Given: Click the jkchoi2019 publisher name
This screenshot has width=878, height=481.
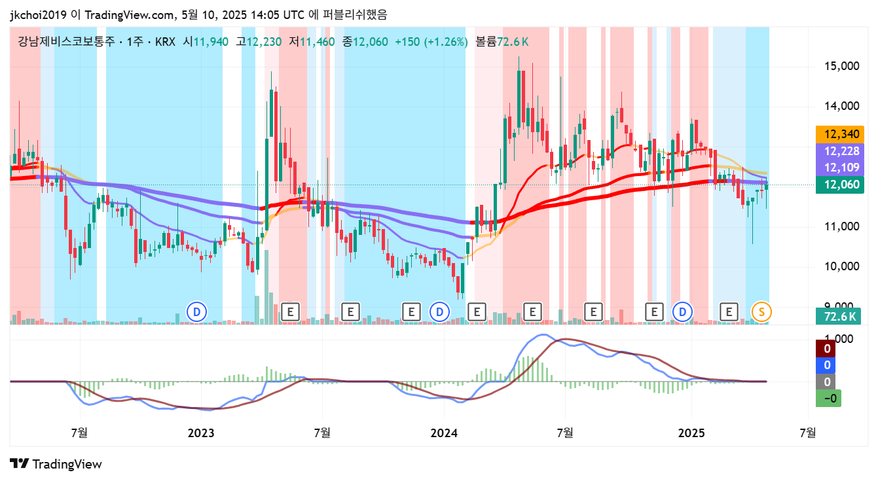Looking at the screenshot, I should pyautogui.click(x=38, y=14).
